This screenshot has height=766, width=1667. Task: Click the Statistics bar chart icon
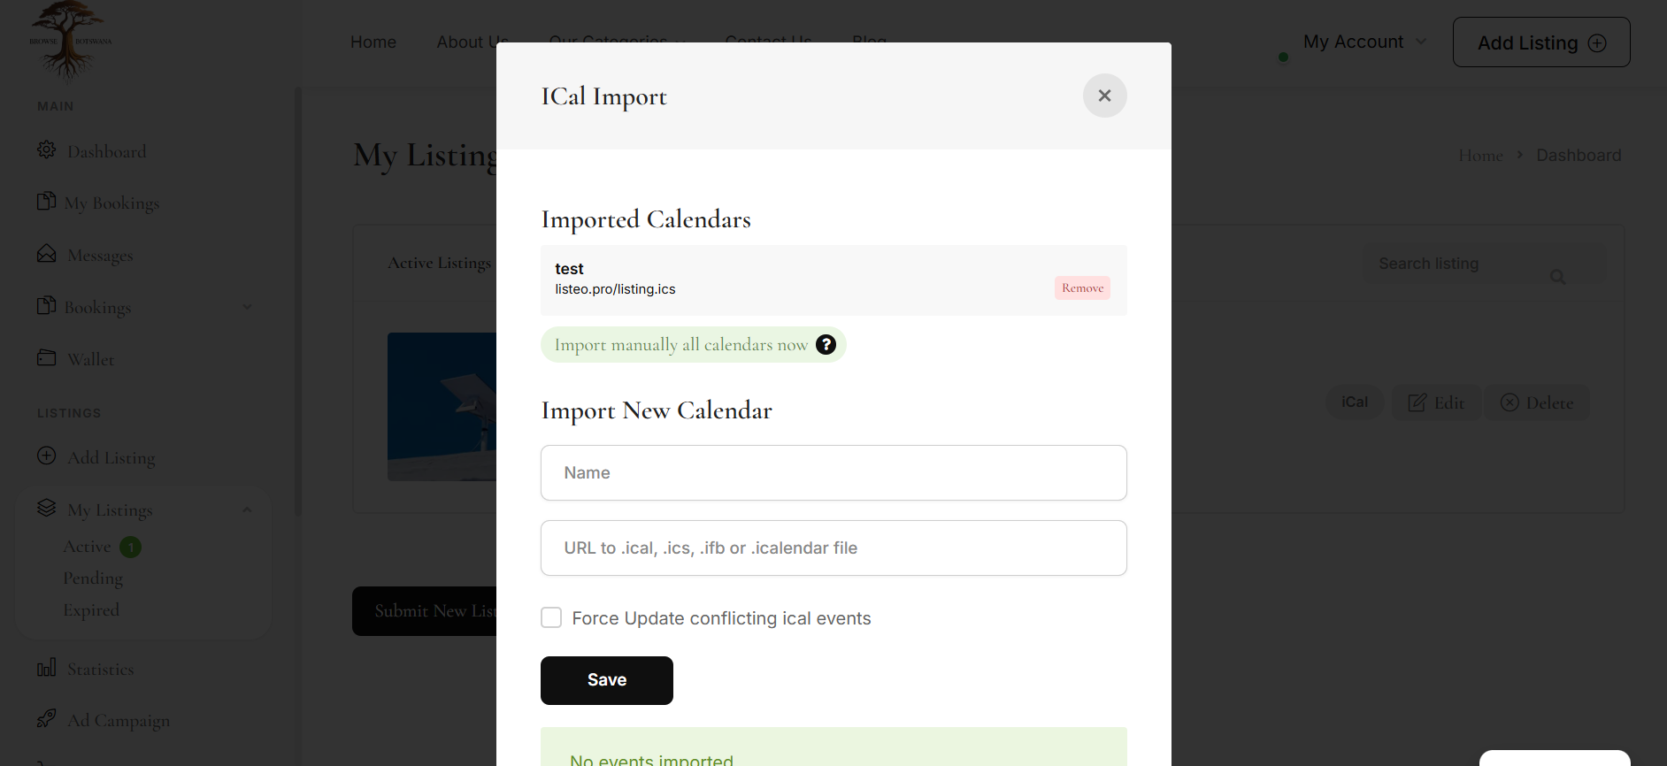[47, 667]
